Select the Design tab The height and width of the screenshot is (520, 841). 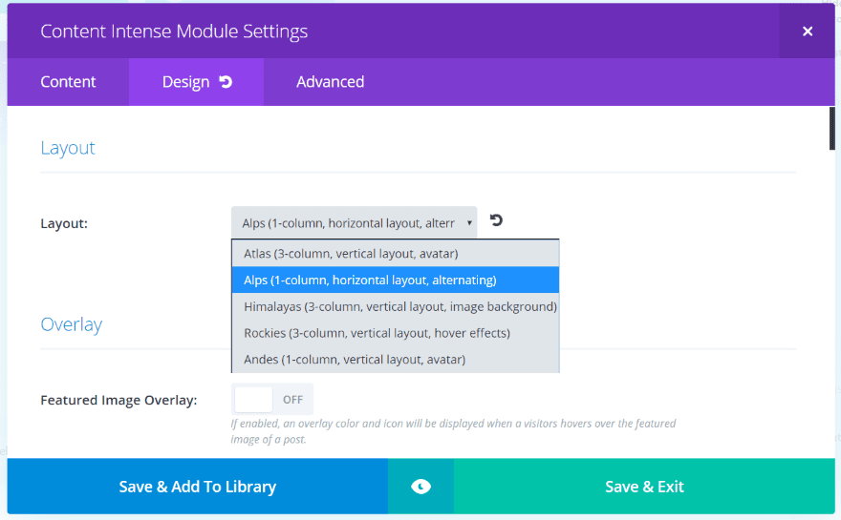coord(185,82)
